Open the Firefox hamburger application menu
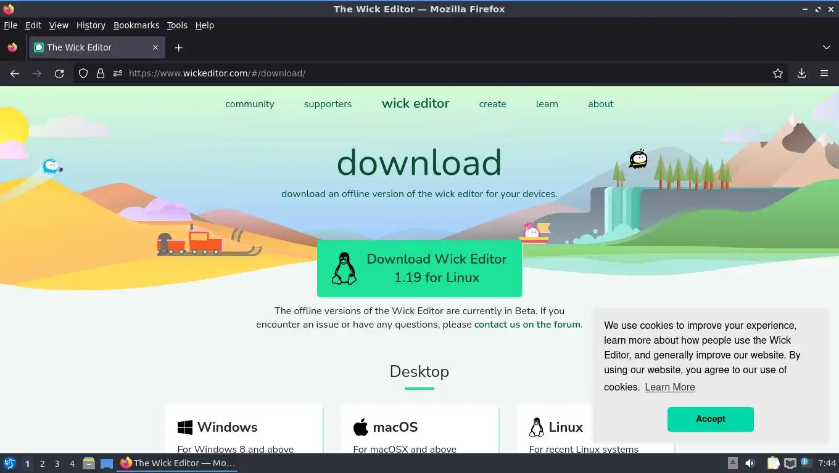The width and height of the screenshot is (839, 473). (824, 73)
